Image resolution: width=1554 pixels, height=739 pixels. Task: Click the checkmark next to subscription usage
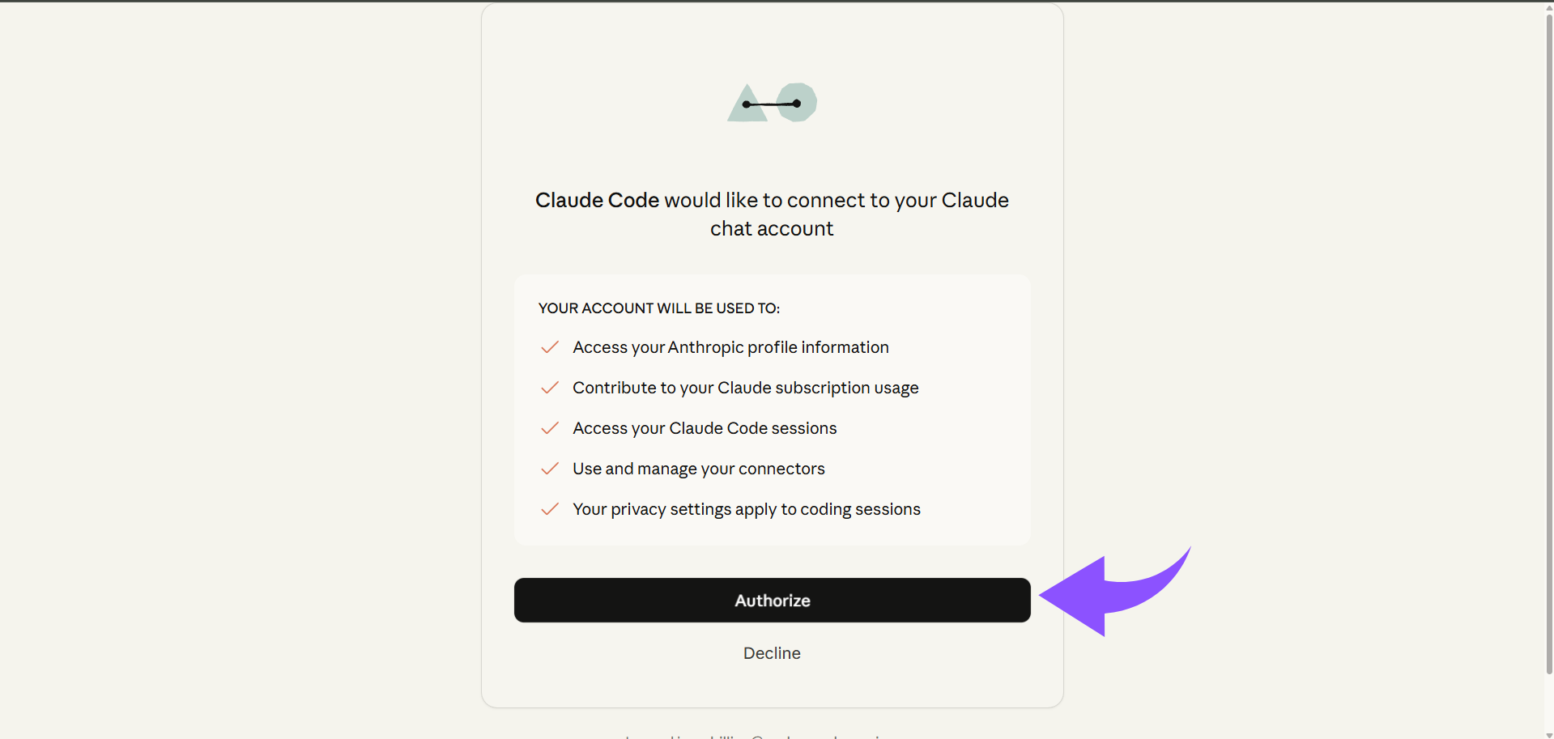pos(550,388)
